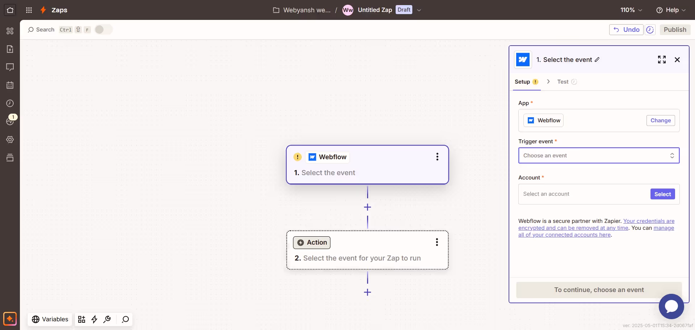Open the Zapier home icon
Screen dimensions: 695x330
[x=10, y=10]
